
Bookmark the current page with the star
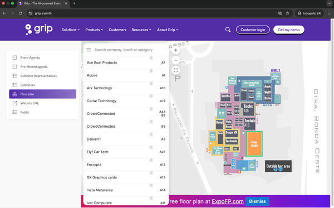click(287, 13)
